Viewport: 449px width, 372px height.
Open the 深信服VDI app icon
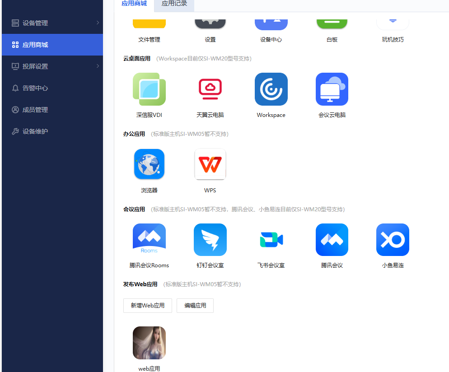[x=149, y=89]
